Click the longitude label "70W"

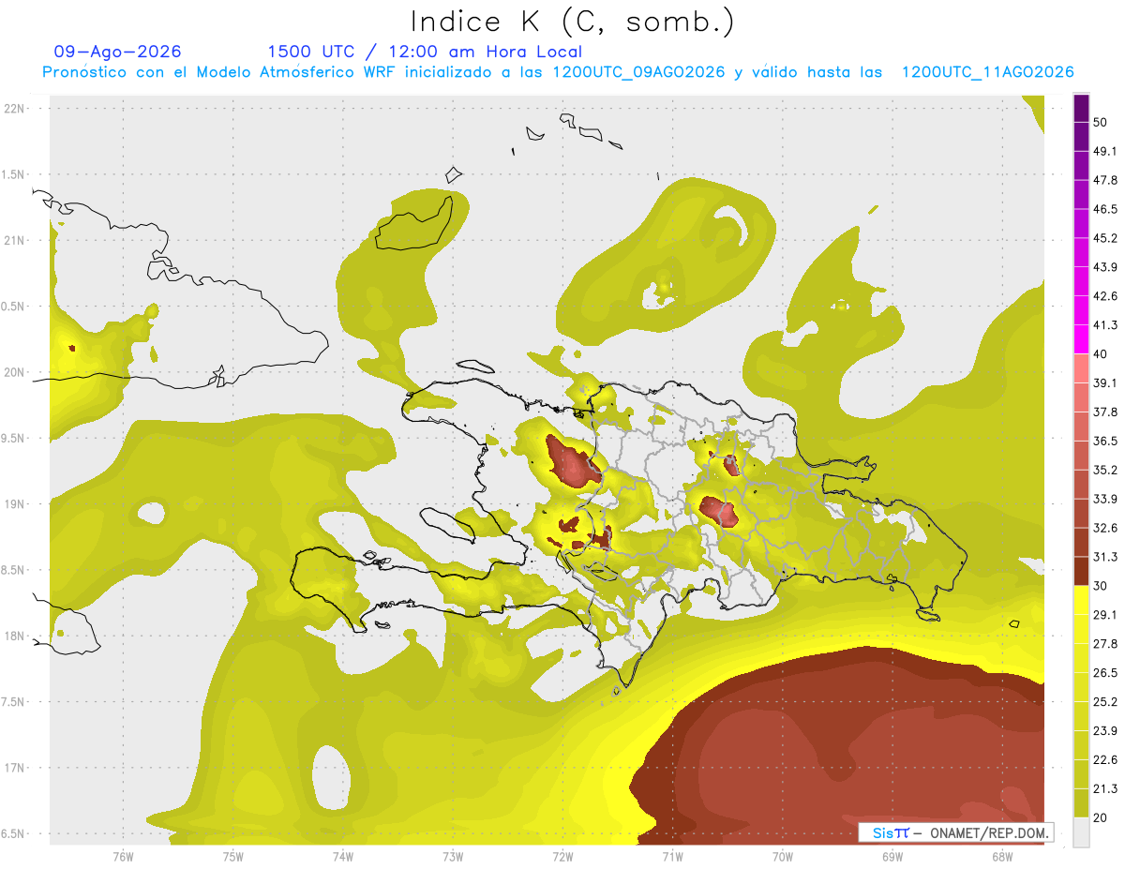click(782, 857)
